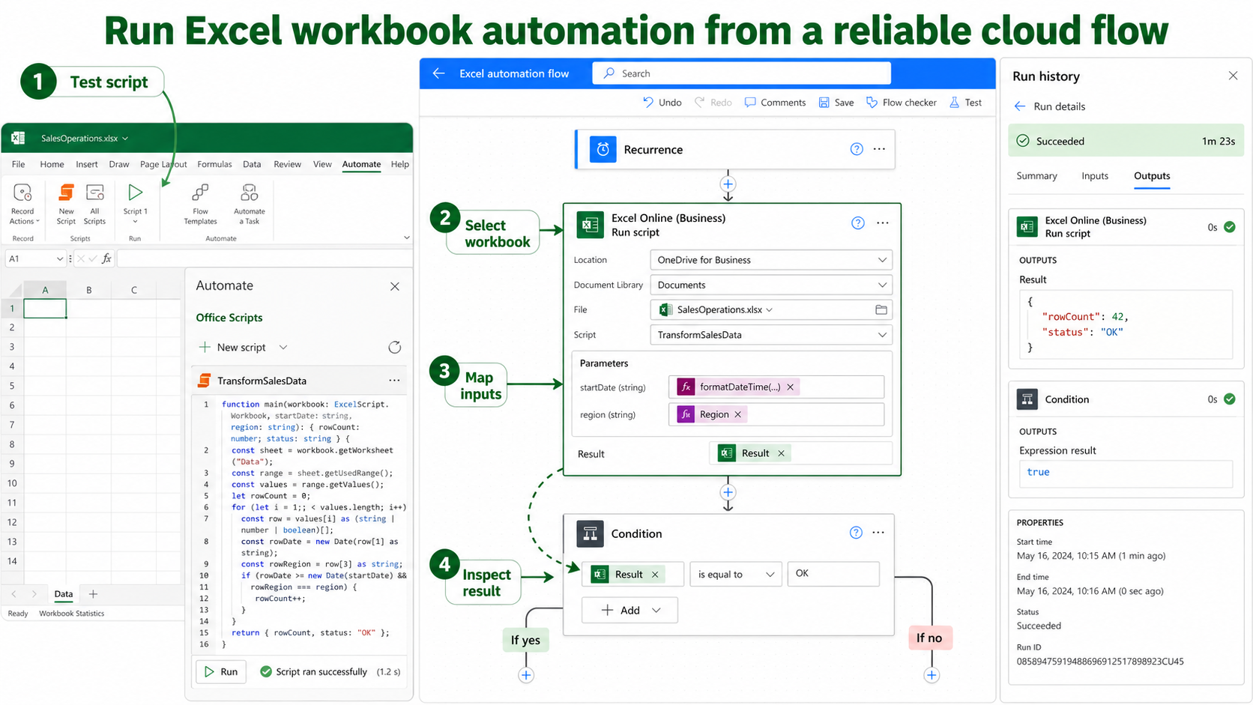Insert a step below Run script action
Viewport: 1253px width, 705px height.
pos(728,492)
